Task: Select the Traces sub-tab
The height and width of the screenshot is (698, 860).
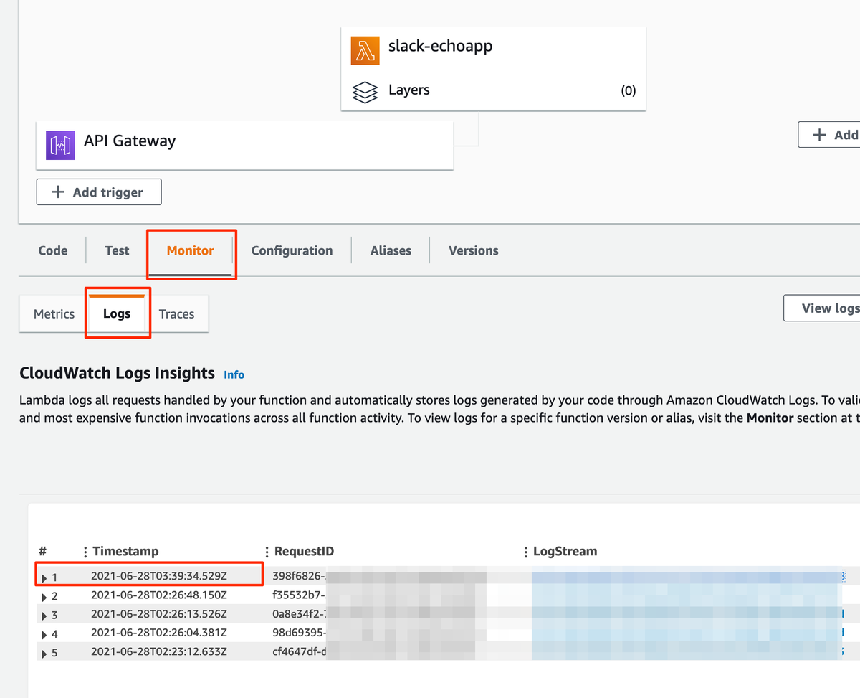Action: [176, 313]
